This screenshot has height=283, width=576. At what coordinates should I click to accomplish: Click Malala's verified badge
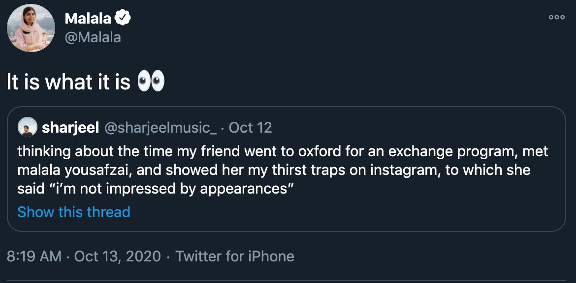tap(123, 19)
